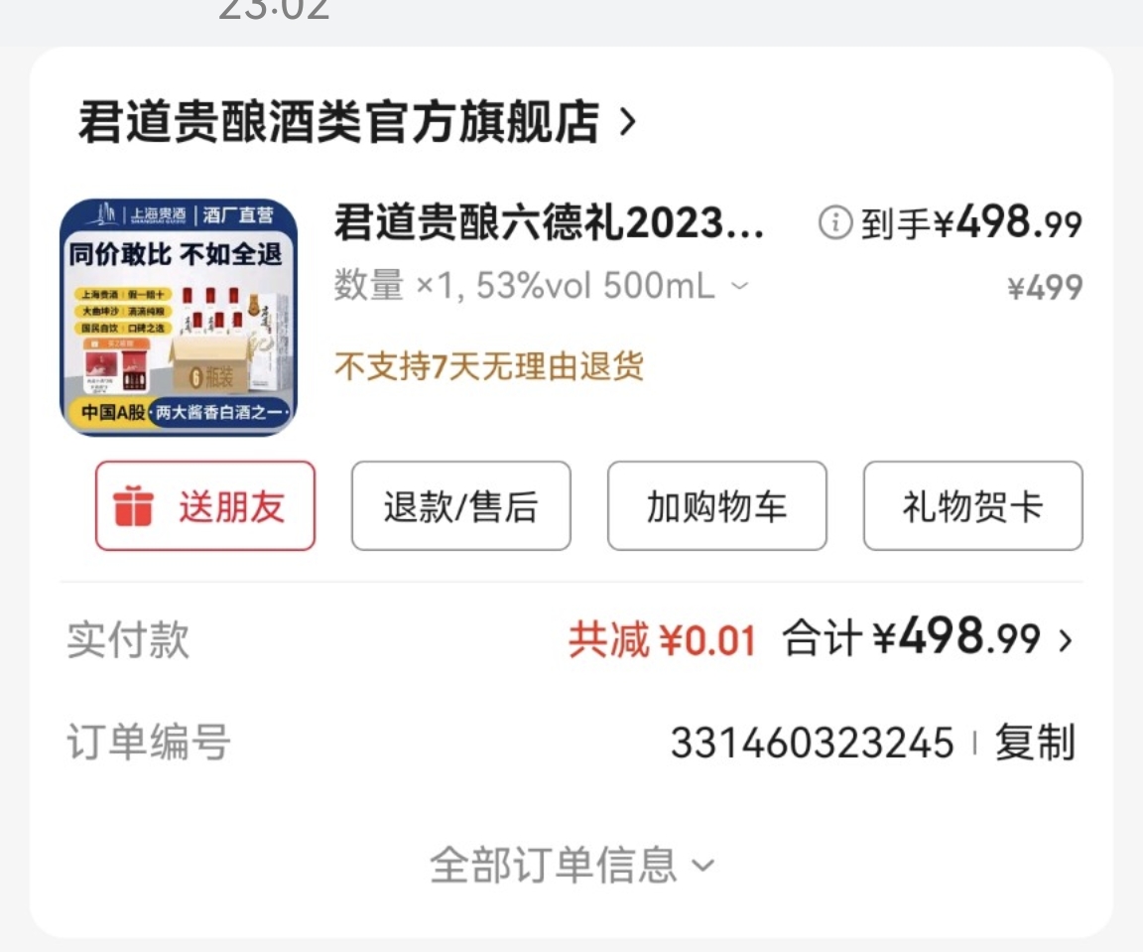
Task: Copy order number with 复制
Action: tap(1035, 743)
